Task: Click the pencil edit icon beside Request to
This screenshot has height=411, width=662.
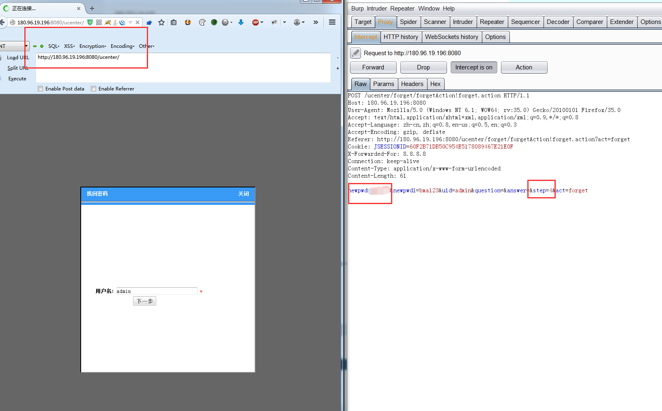Action: tap(355, 53)
